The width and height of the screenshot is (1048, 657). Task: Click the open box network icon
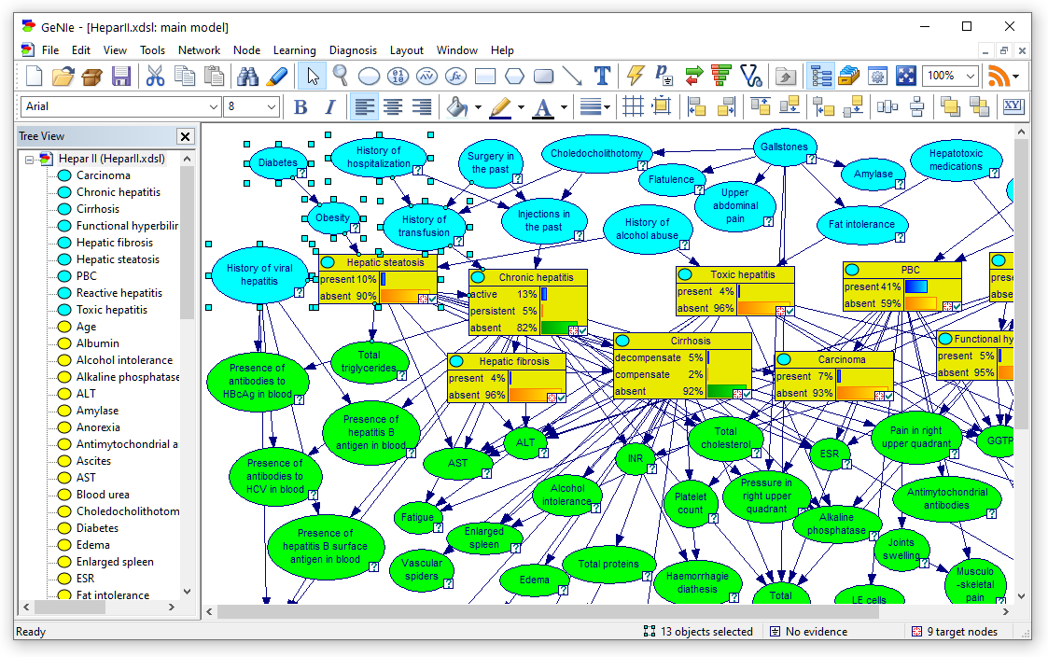point(91,77)
